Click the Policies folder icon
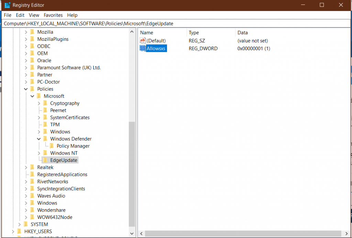This screenshot has width=352, height=238. coord(32,89)
